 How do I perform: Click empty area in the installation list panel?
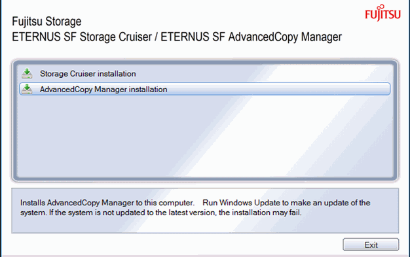[204, 136]
